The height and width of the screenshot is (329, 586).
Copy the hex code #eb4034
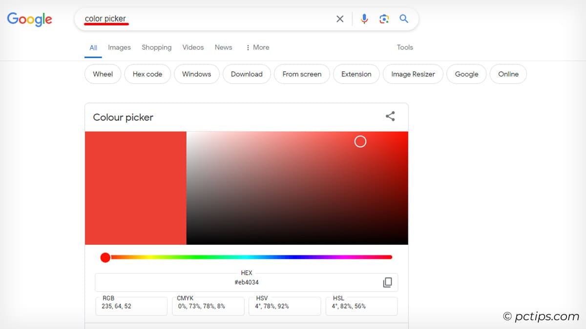point(387,282)
